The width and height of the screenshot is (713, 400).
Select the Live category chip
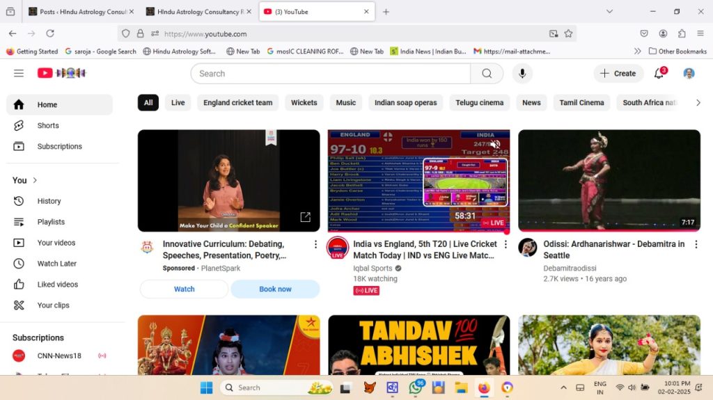(x=178, y=103)
